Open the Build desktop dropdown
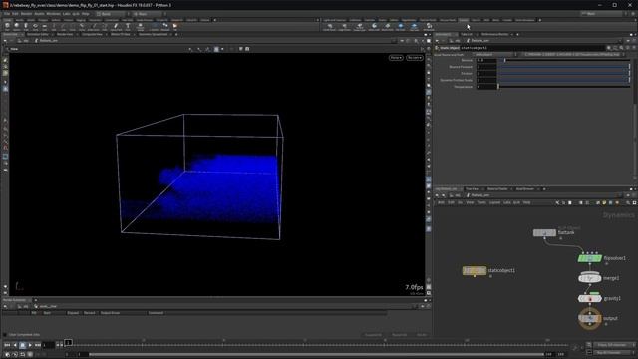This screenshot has height=359, width=638. click(x=111, y=14)
